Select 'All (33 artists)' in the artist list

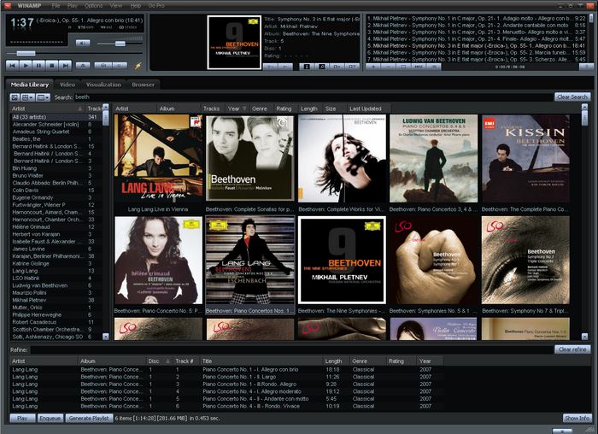[56, 117]
